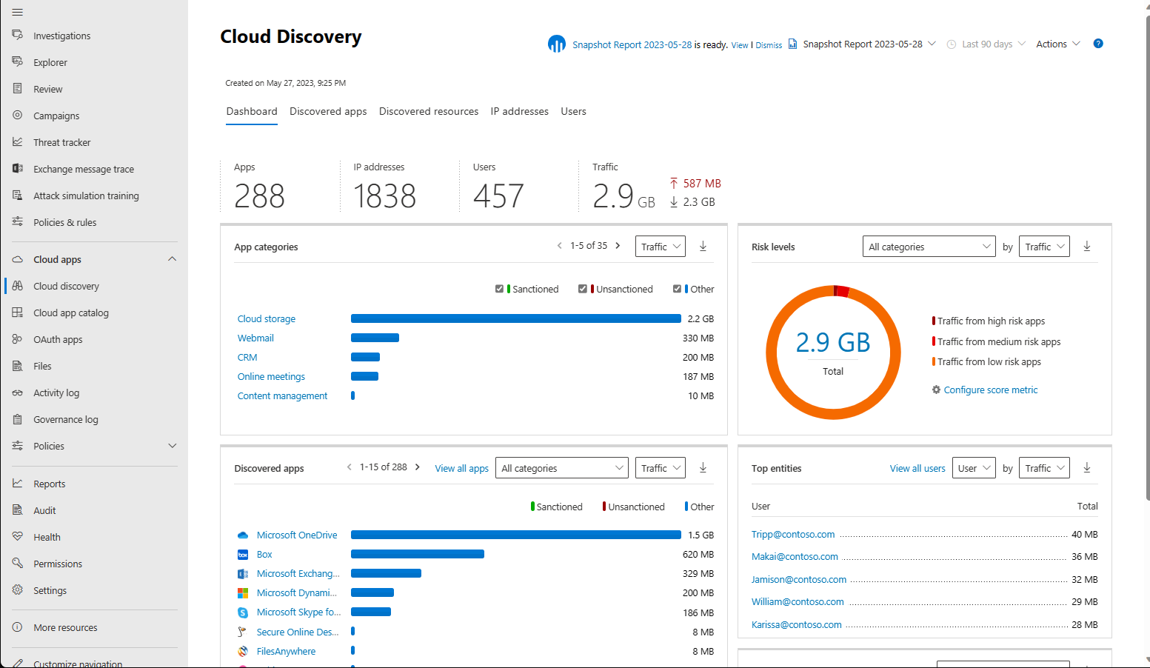Download the Discovered apps data
Viewport: 1150px width, 668px height.
pos(703,467)
